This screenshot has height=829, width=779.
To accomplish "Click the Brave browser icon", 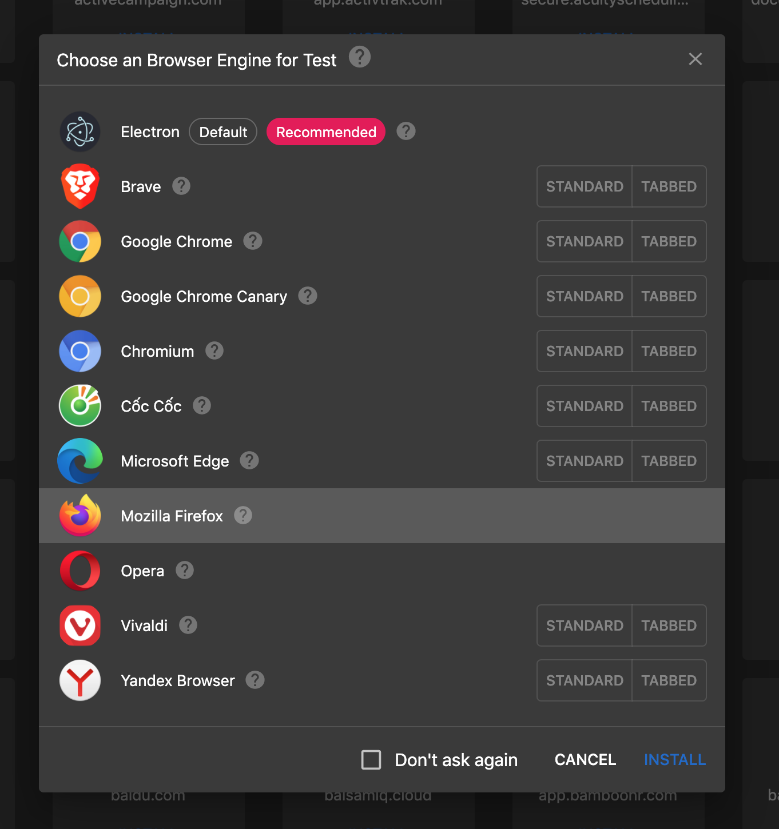I will pyautogui.click(x=80, y=186).
